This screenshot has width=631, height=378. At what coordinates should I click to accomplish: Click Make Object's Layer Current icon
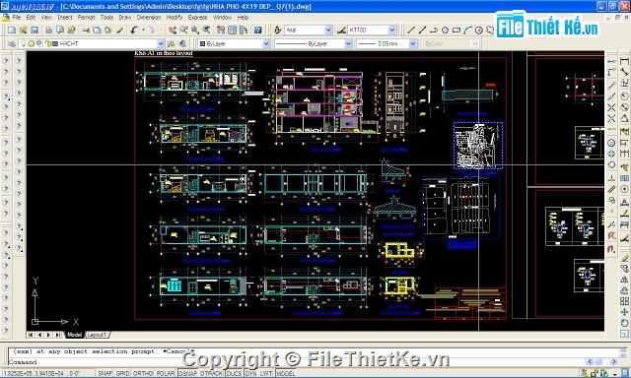pos(172,43)
